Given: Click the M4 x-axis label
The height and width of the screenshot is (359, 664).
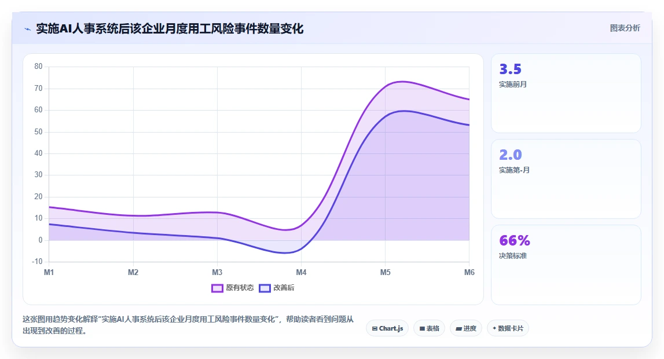Looking at the screenshot, I should click(301, 272).
